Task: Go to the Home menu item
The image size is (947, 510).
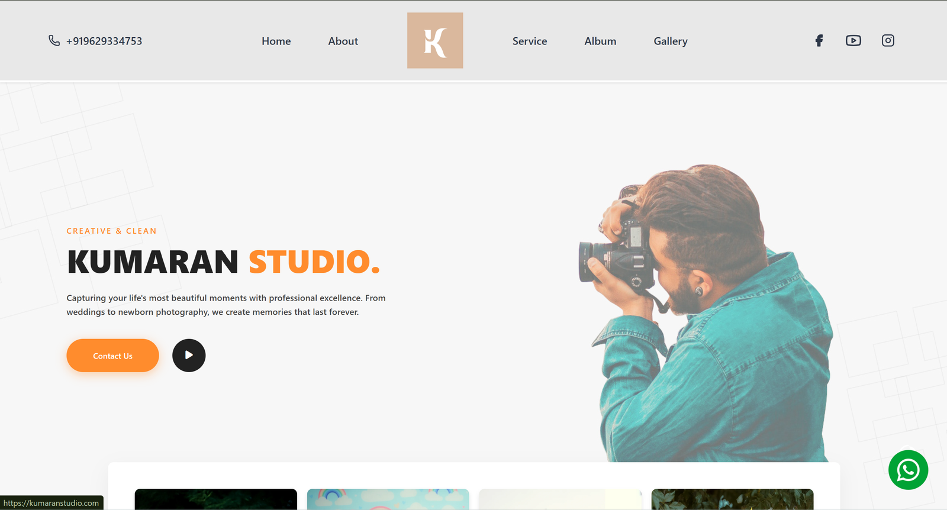Action: (x=276, y=41)
